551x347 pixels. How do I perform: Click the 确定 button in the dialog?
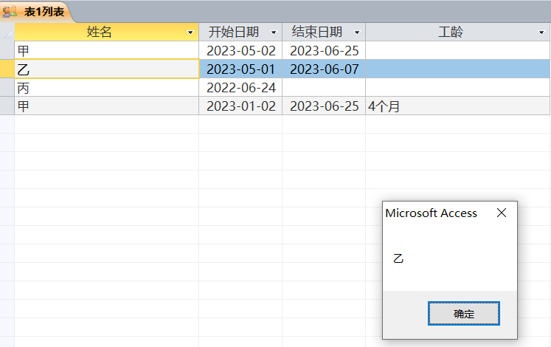463,314
